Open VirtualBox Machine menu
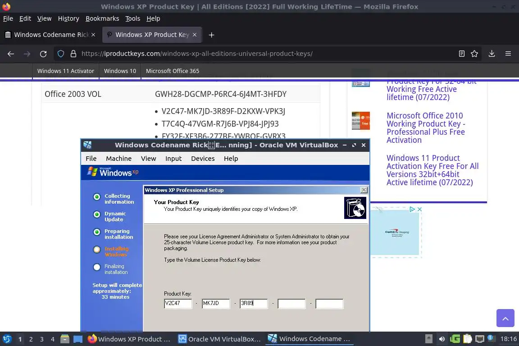The height and width of the screenshot is (346, 519). pyautogui.click(x=118, y=159)
